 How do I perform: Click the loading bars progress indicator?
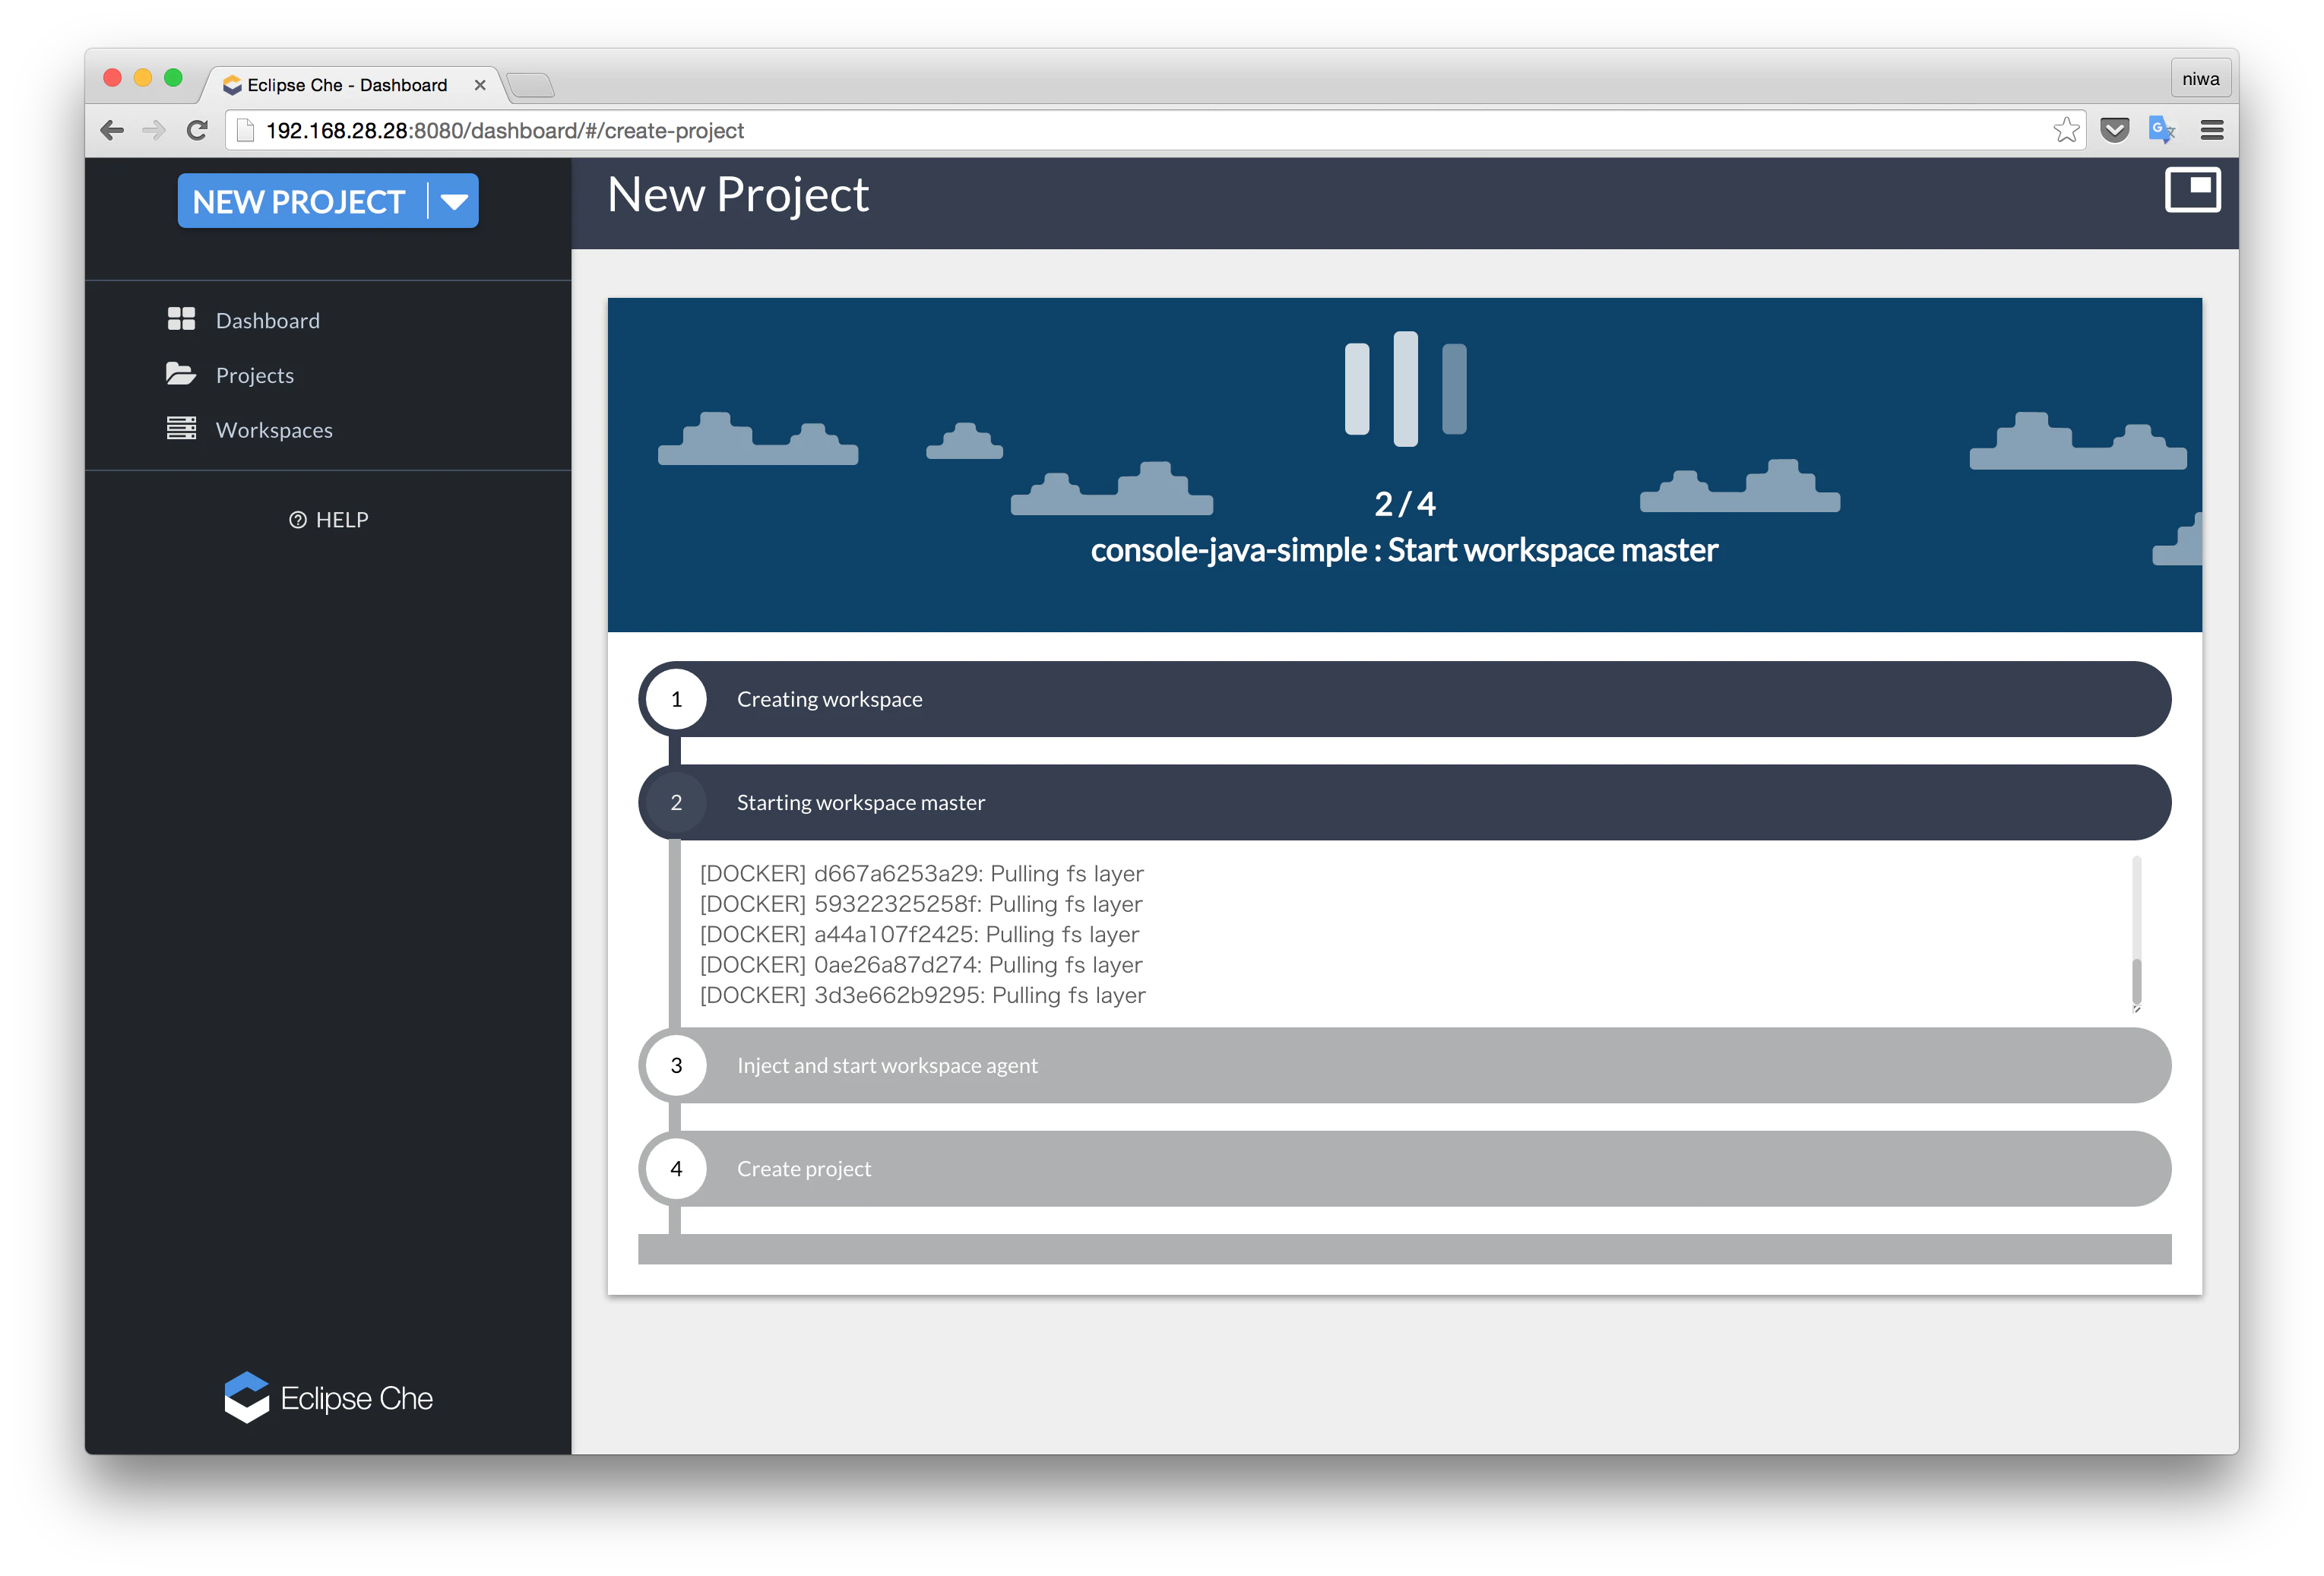coord(1405,388)
